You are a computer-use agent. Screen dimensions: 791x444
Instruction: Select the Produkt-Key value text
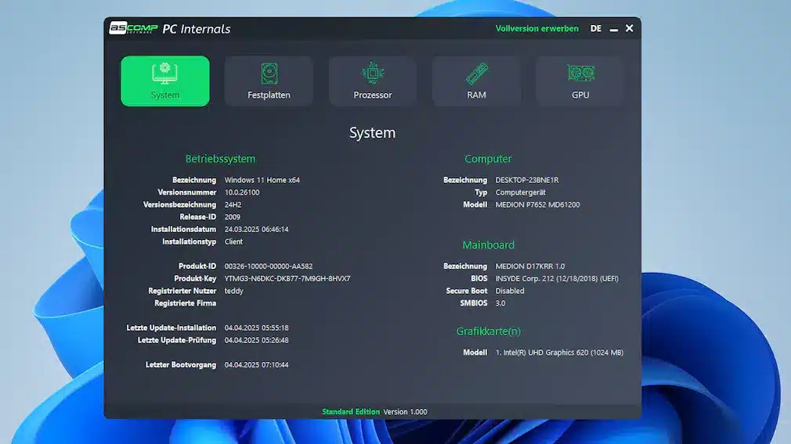(x=287, y=278)
